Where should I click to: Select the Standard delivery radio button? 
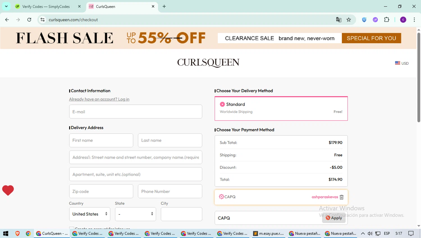(x=222, y=104)
